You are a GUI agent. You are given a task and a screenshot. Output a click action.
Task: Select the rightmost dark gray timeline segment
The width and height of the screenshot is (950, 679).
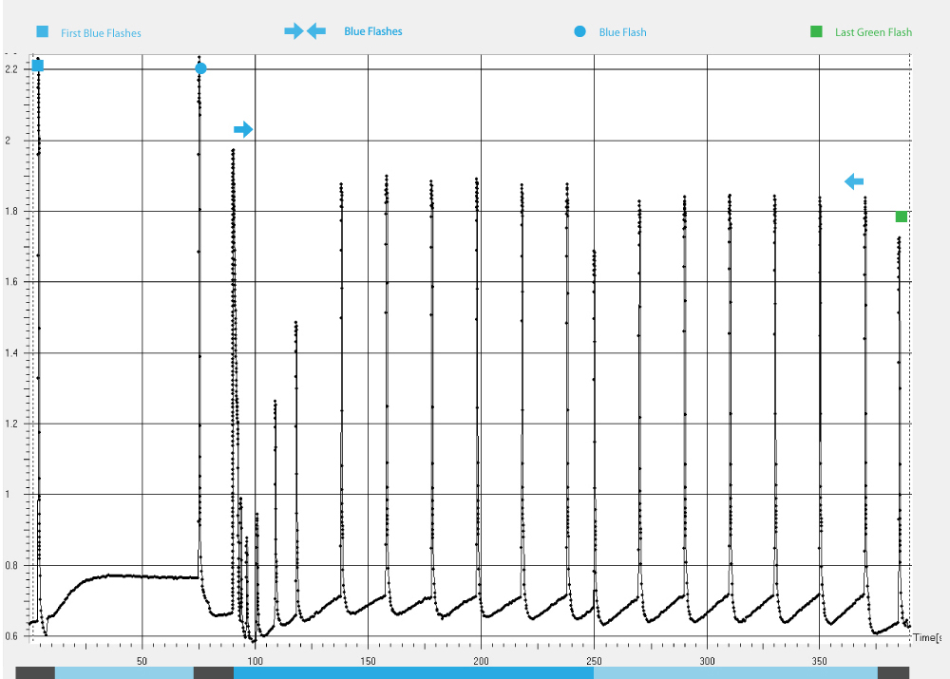893,672
